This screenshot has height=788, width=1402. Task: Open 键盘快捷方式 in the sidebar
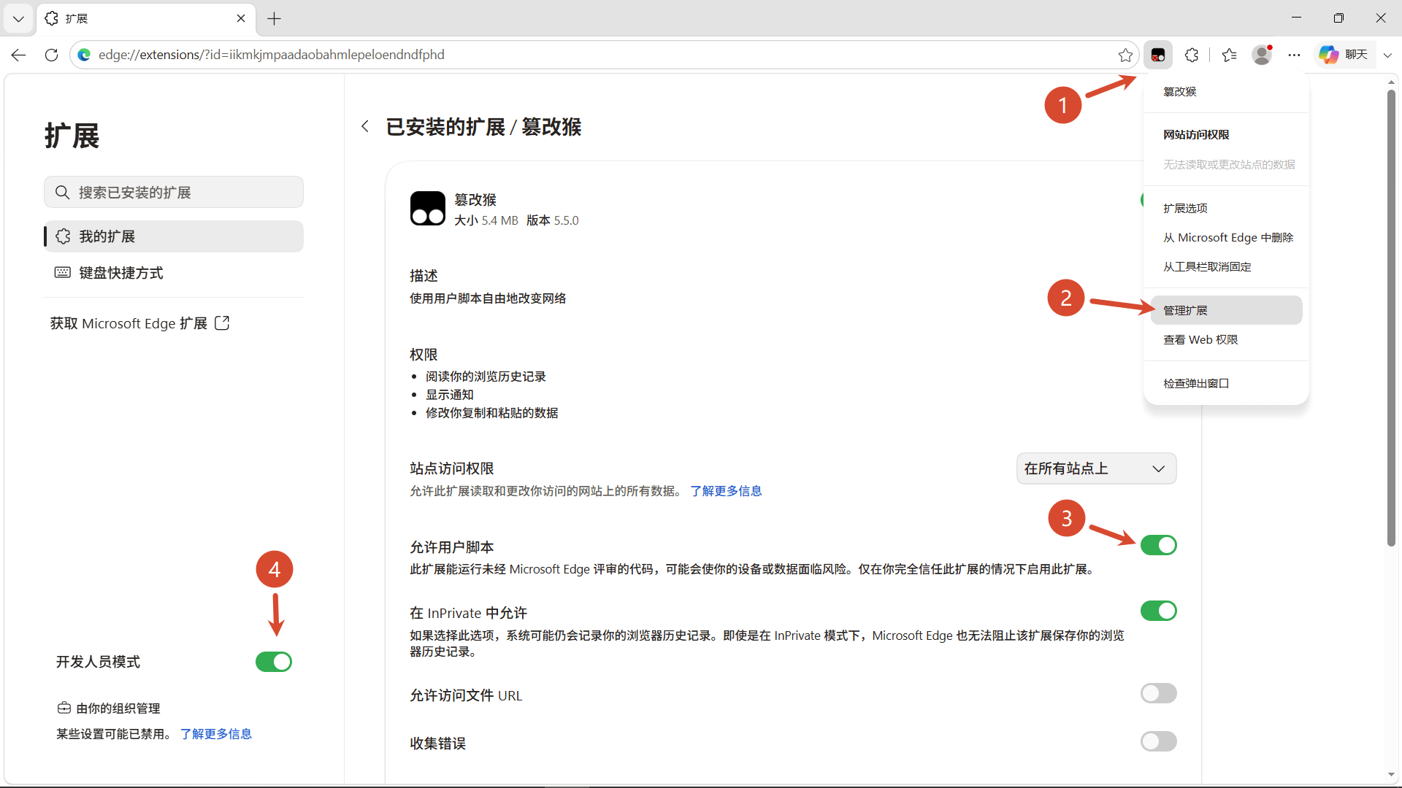pos(174,273)
